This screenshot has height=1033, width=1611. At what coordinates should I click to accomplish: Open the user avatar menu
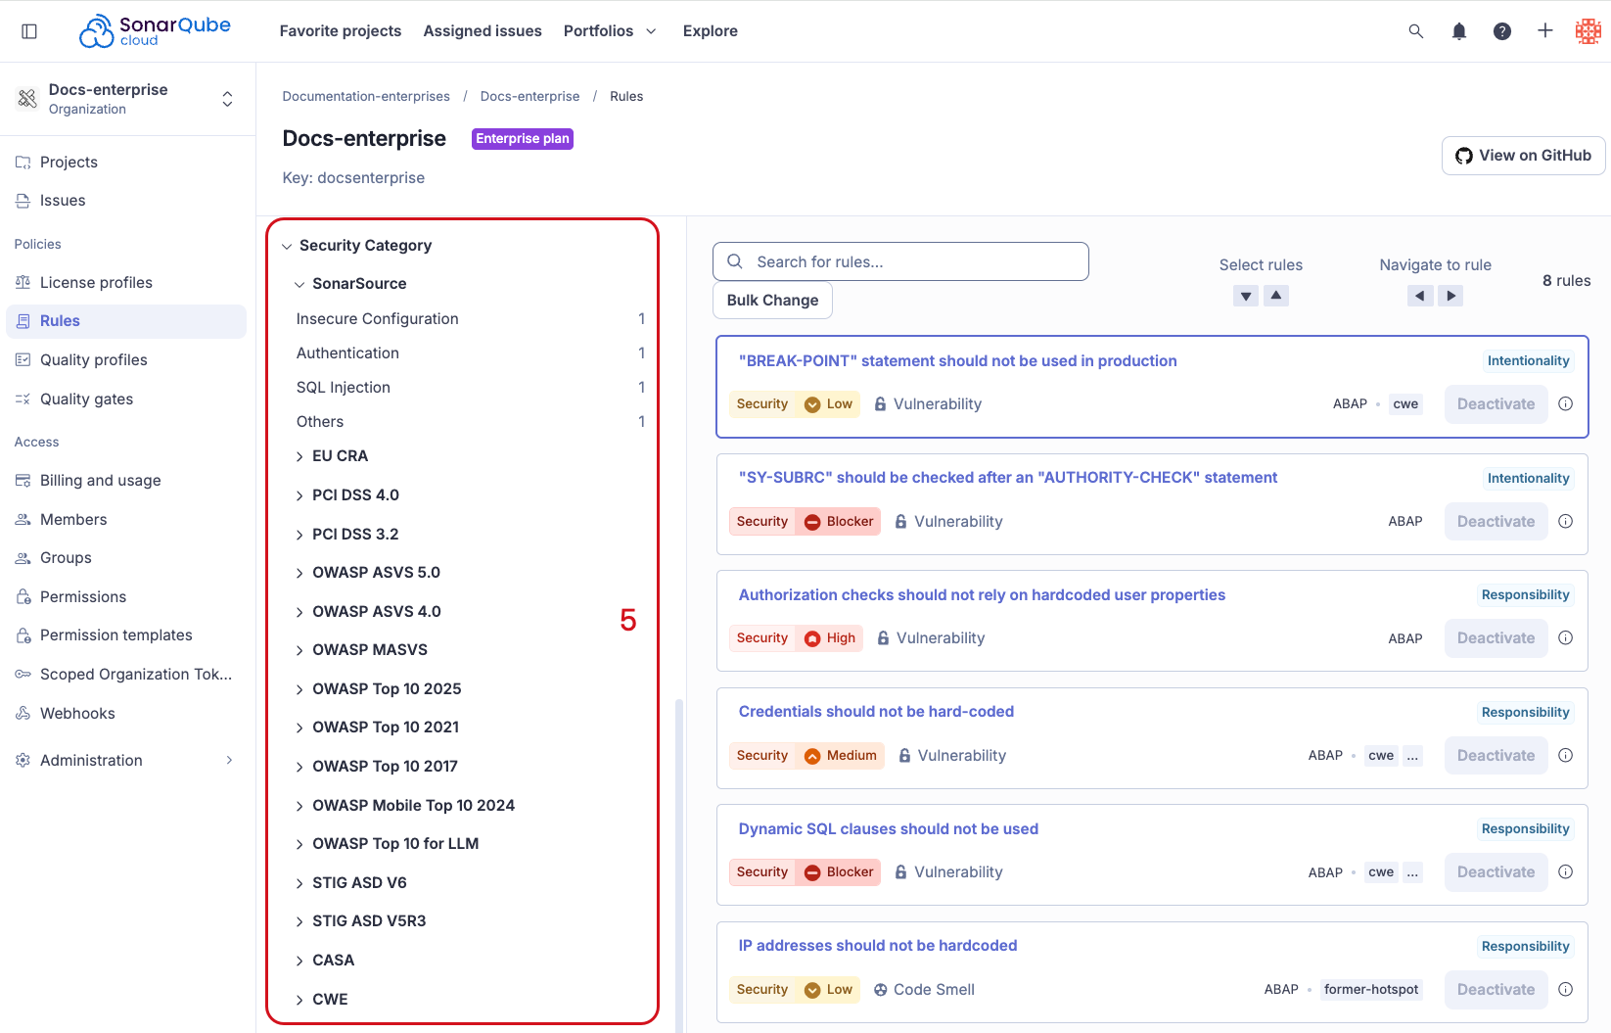click(1588, 31)
